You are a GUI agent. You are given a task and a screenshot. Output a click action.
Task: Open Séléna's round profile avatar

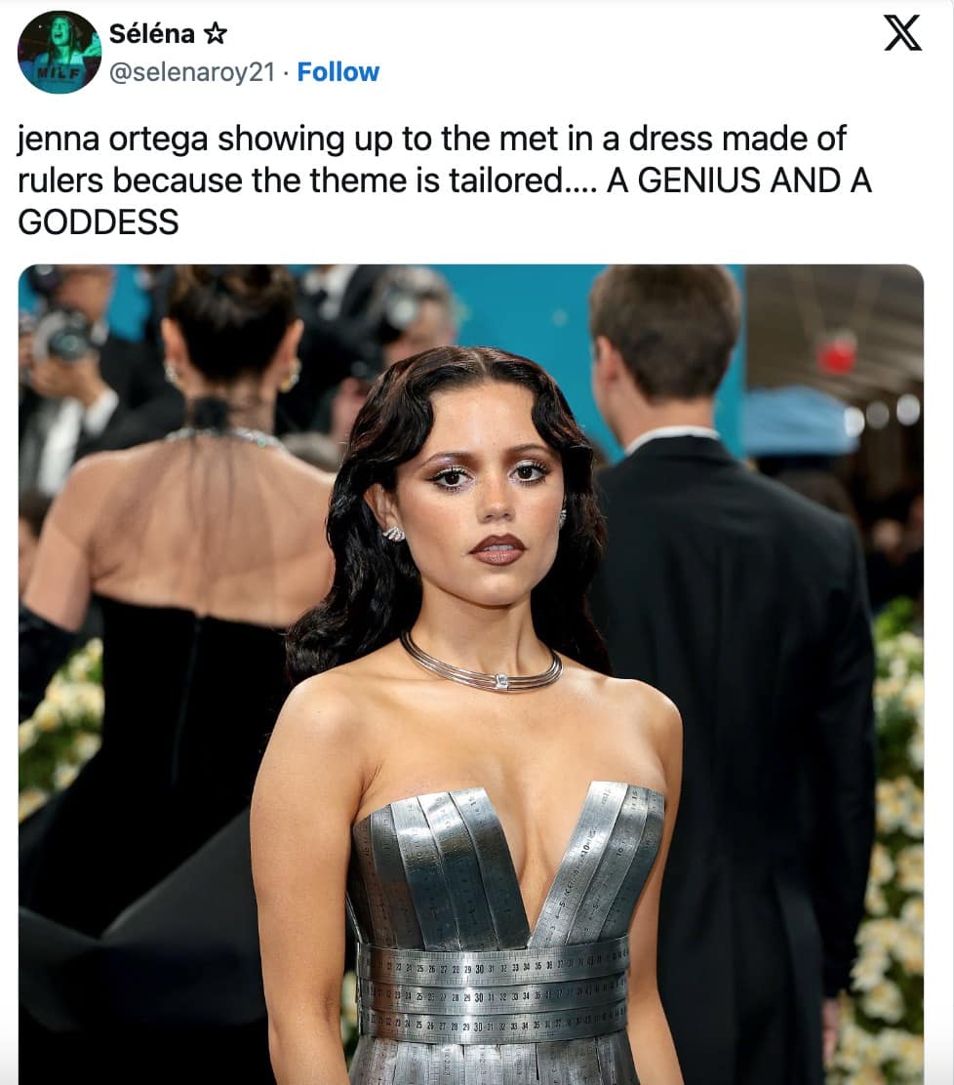pyautogui.click(x=60, y=52)
